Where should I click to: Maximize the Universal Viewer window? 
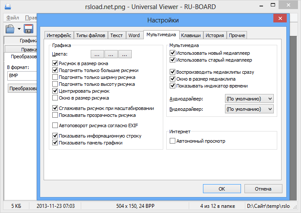(273, 5)
